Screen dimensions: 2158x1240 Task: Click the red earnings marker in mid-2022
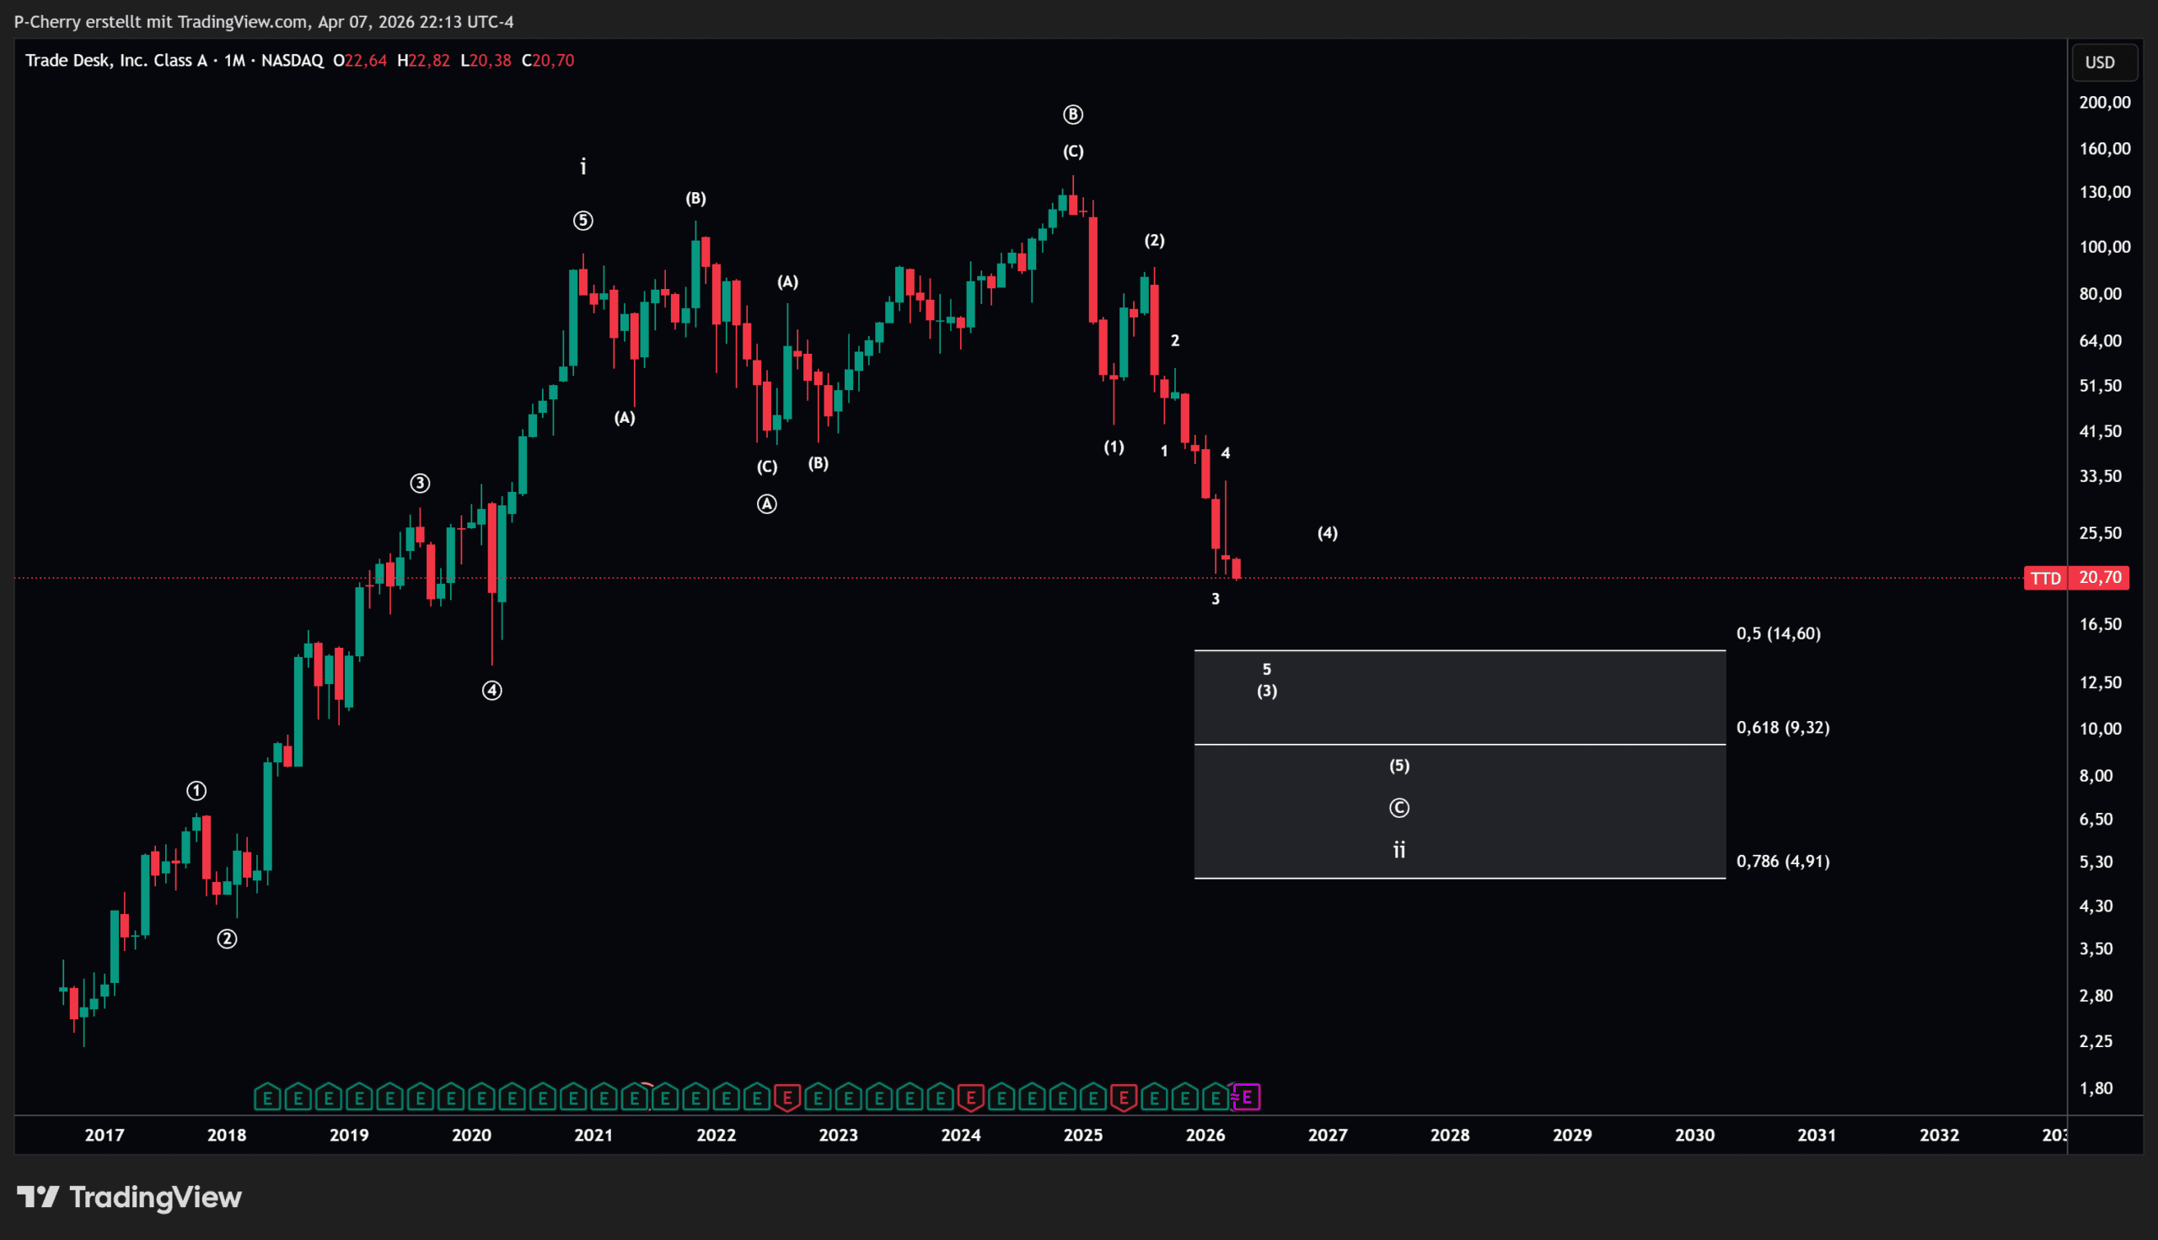787,1098
